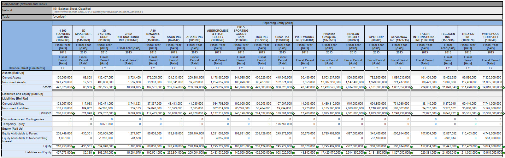Screen dimensions: 505x158
Task: Click check icon next to AAON Assets row 232,854,000
Action: coord(185,88)
